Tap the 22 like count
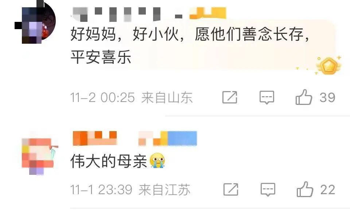Screen dimensions: 350x212 [328, 190]
